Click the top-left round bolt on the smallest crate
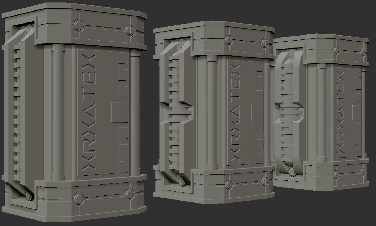 tap(337, 50)
